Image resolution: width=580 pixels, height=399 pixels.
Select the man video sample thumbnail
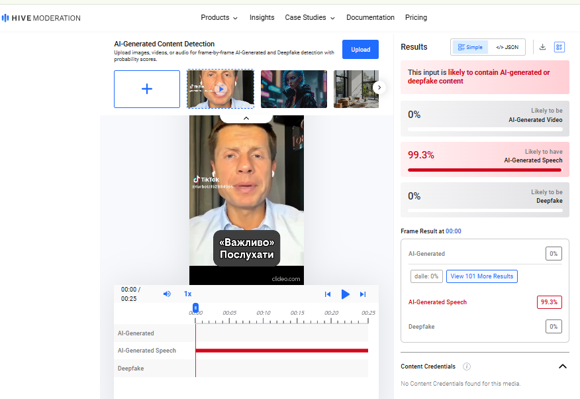click(x=220, y=89)
